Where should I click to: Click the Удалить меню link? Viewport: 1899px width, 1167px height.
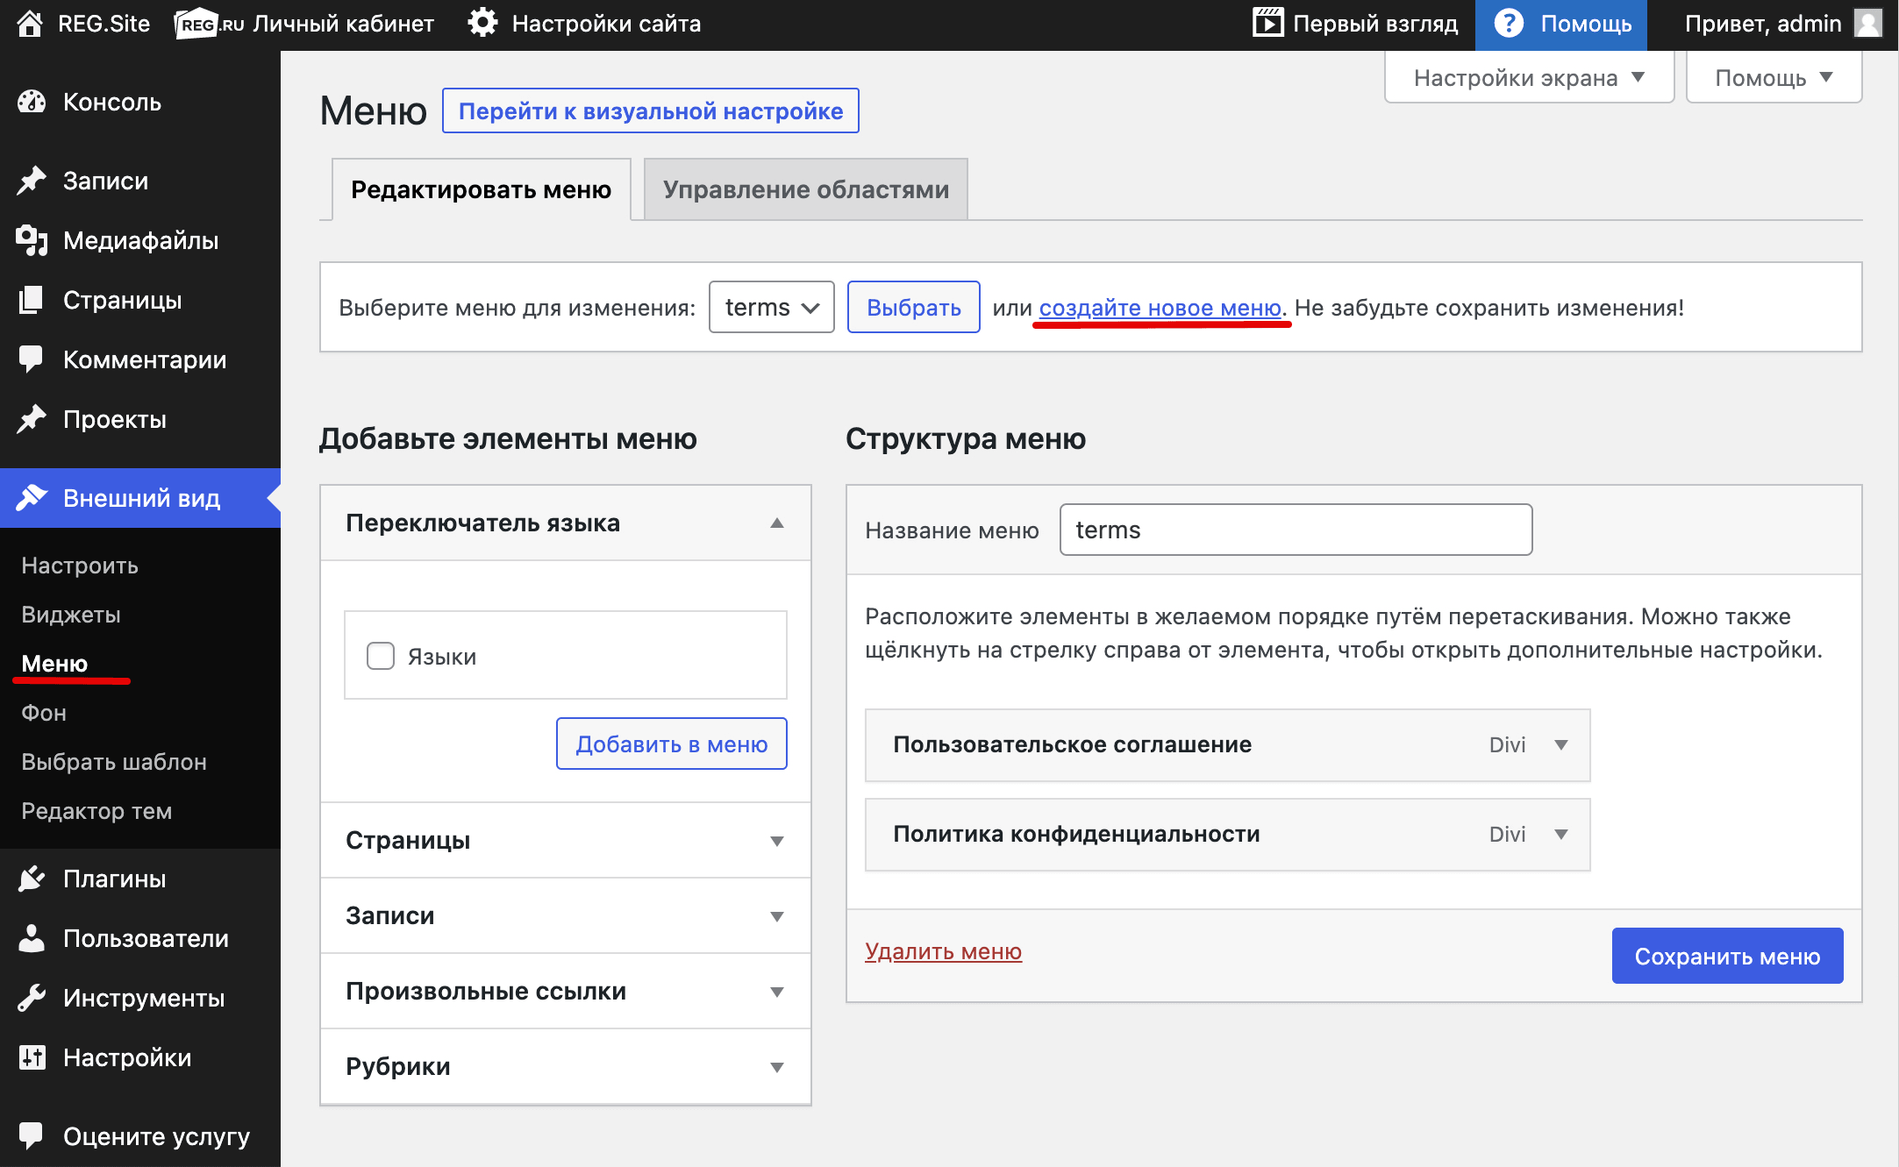[x=944, y=951]
